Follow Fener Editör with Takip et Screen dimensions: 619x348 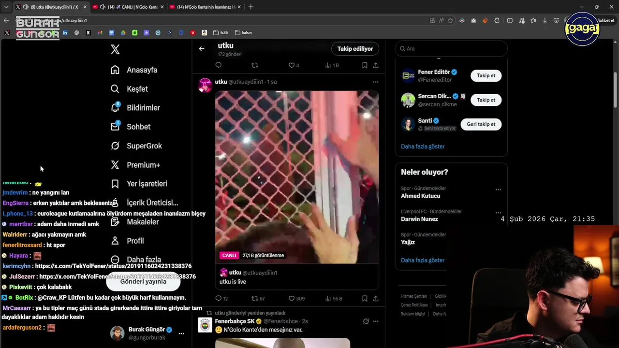point(486,76)
